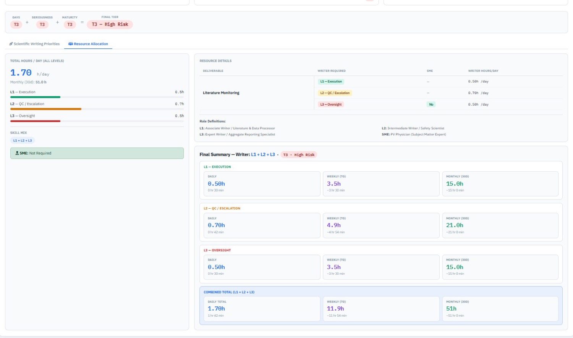Screen dimensions: 573x338
Task: Click L1 Execution monthly 15.0h card
Action: coord(500,184)
